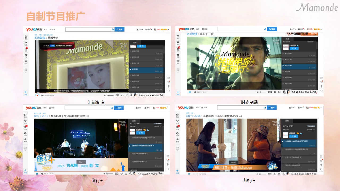The image size is (340, 191).
Task: Click 旅行+ 2015 link in 取景地 03 title
Action: (x=41, y=116)
